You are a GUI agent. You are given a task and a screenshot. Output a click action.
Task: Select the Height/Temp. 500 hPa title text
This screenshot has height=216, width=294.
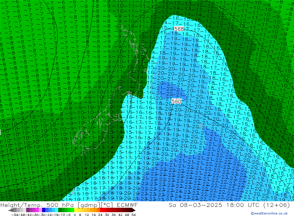point(37,205)
